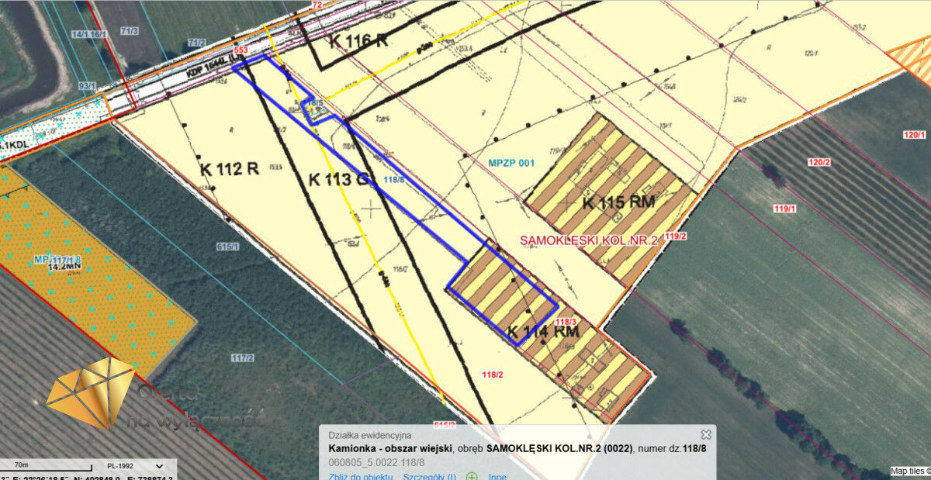Select parcel label 118/8 on map
Screen dimensions: 931x480
pos(393,179)
